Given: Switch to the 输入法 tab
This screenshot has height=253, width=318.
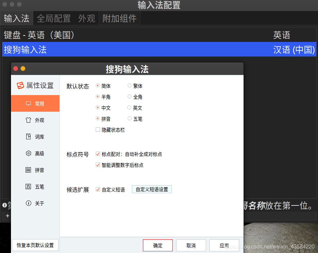Looking at the screenshot, I should [x=17, y=19].
